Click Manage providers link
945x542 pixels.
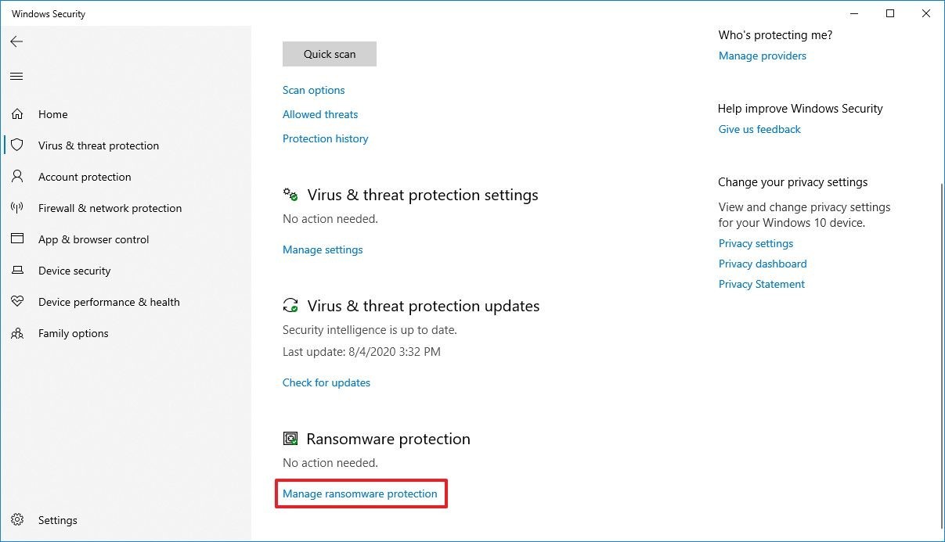[763, 56]
